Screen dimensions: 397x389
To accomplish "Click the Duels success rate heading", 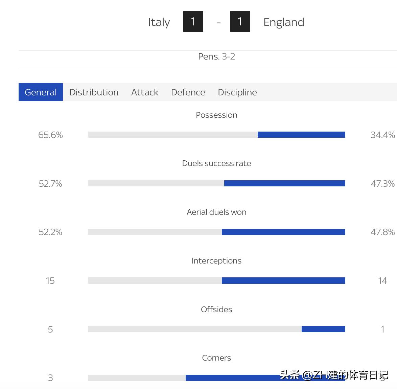I will [216, 163].
